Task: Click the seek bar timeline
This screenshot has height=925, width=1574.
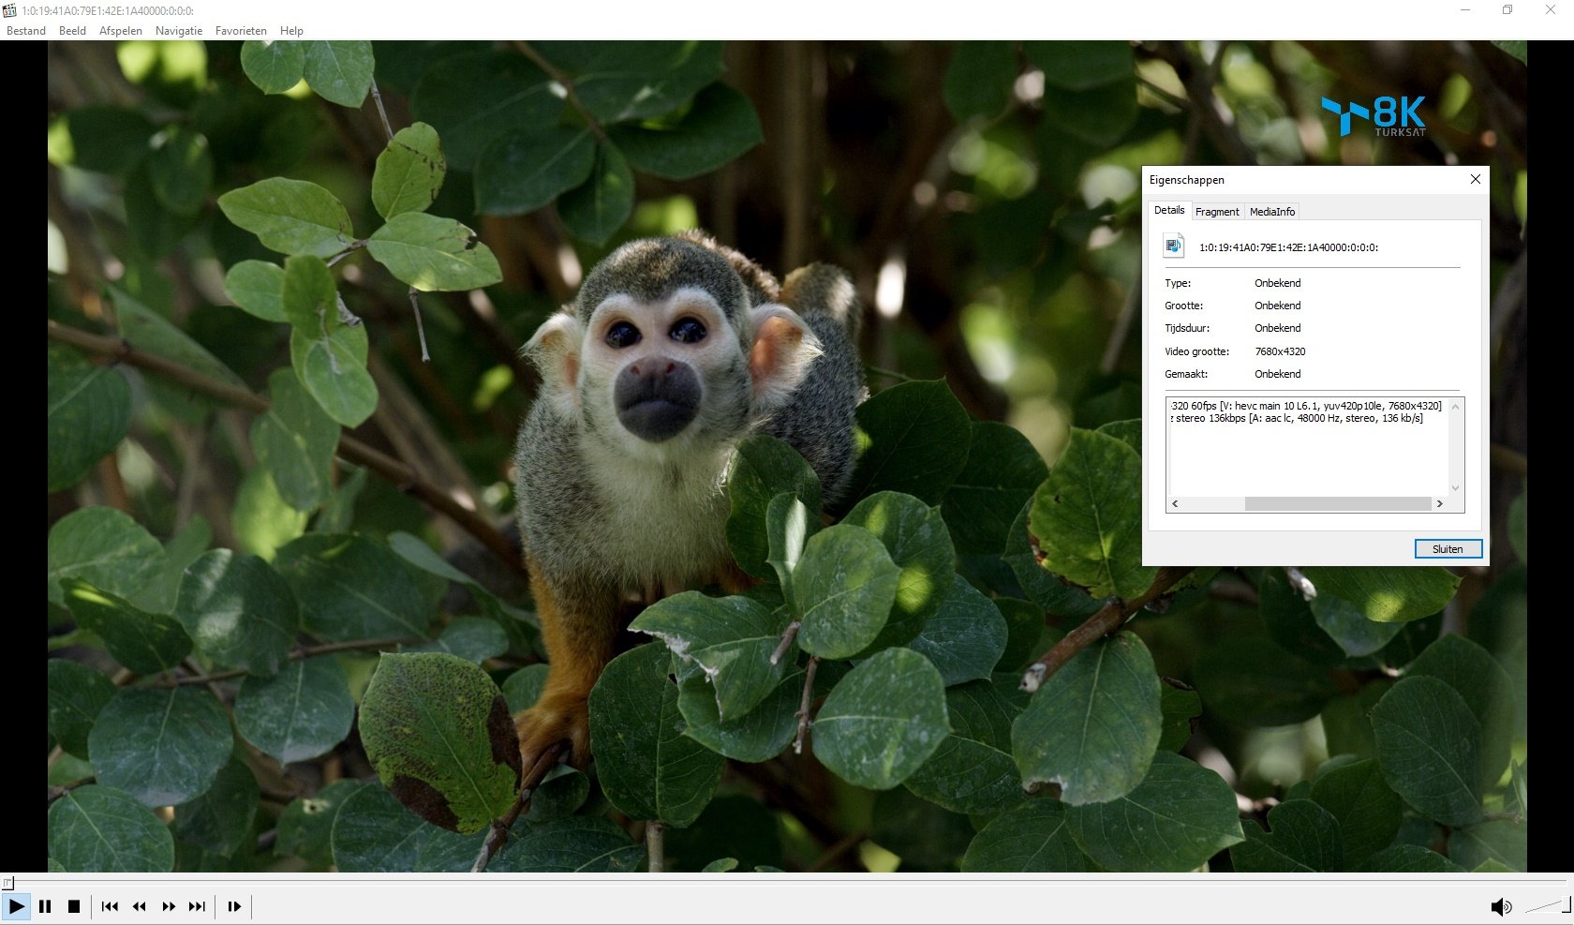Action: pos(787,882)
